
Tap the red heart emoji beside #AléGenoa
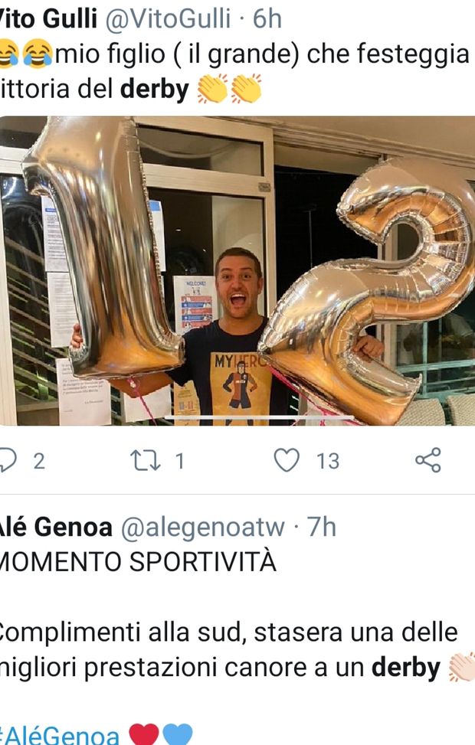[x=143, y=734]
